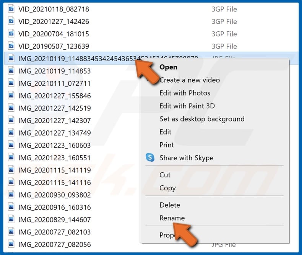Click 3GP File type of VID_20201227_142426
Viewport: 302px width, 255px height.
click(224, 21)
